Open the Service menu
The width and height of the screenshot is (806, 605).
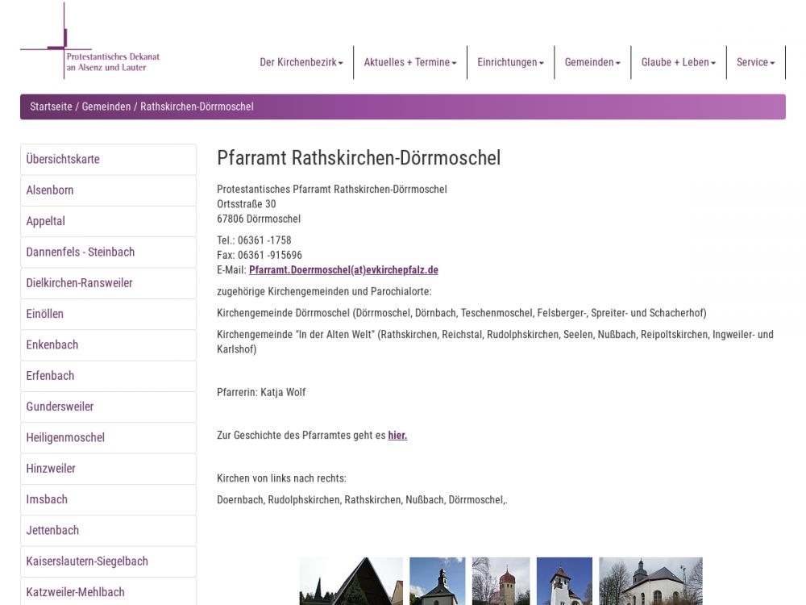tap(755, 62)
